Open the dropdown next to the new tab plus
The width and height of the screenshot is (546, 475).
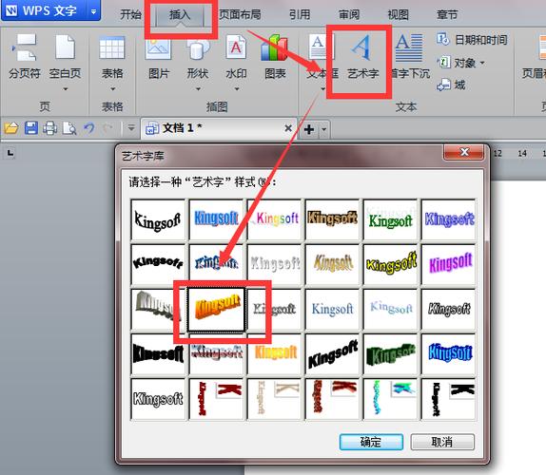pos(323,130)
